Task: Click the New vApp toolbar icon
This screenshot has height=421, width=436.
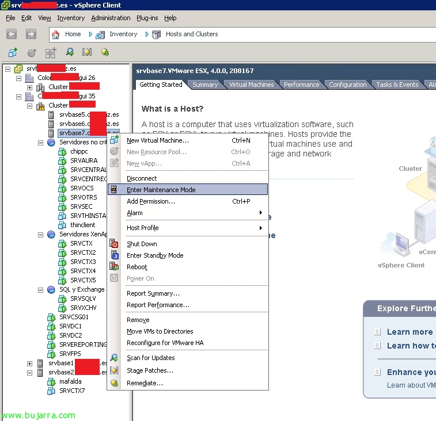Action: coord(51,52)
